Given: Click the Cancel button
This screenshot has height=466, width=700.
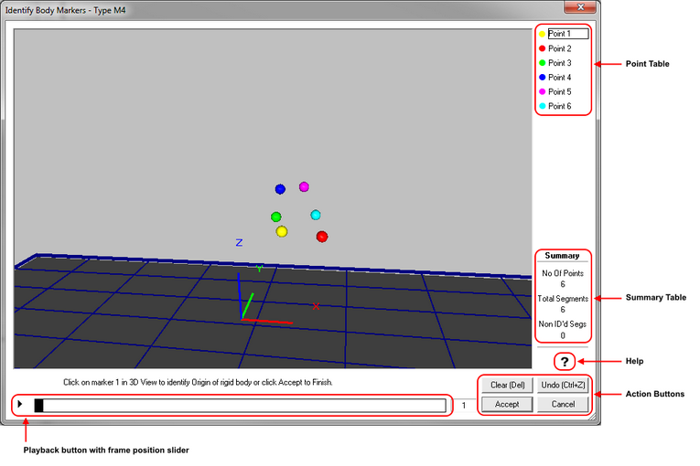Looking at the screenshot, I should point(562,404).
